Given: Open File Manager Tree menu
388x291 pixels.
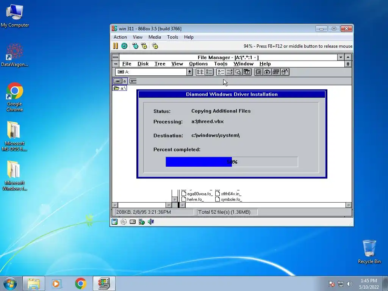Looking at the screenshot, I should pyautogui.click(x=160, y=64).
